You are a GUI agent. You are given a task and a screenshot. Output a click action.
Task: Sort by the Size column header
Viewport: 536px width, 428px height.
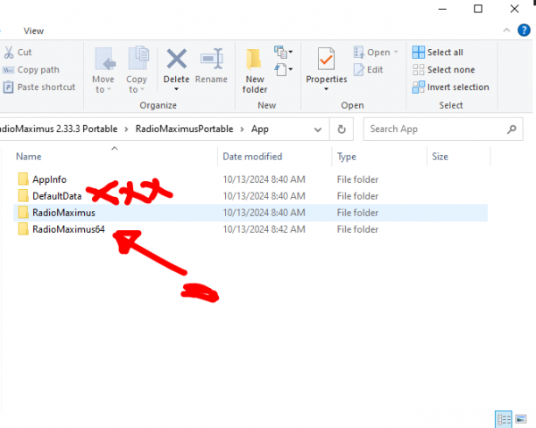[440, 157]
